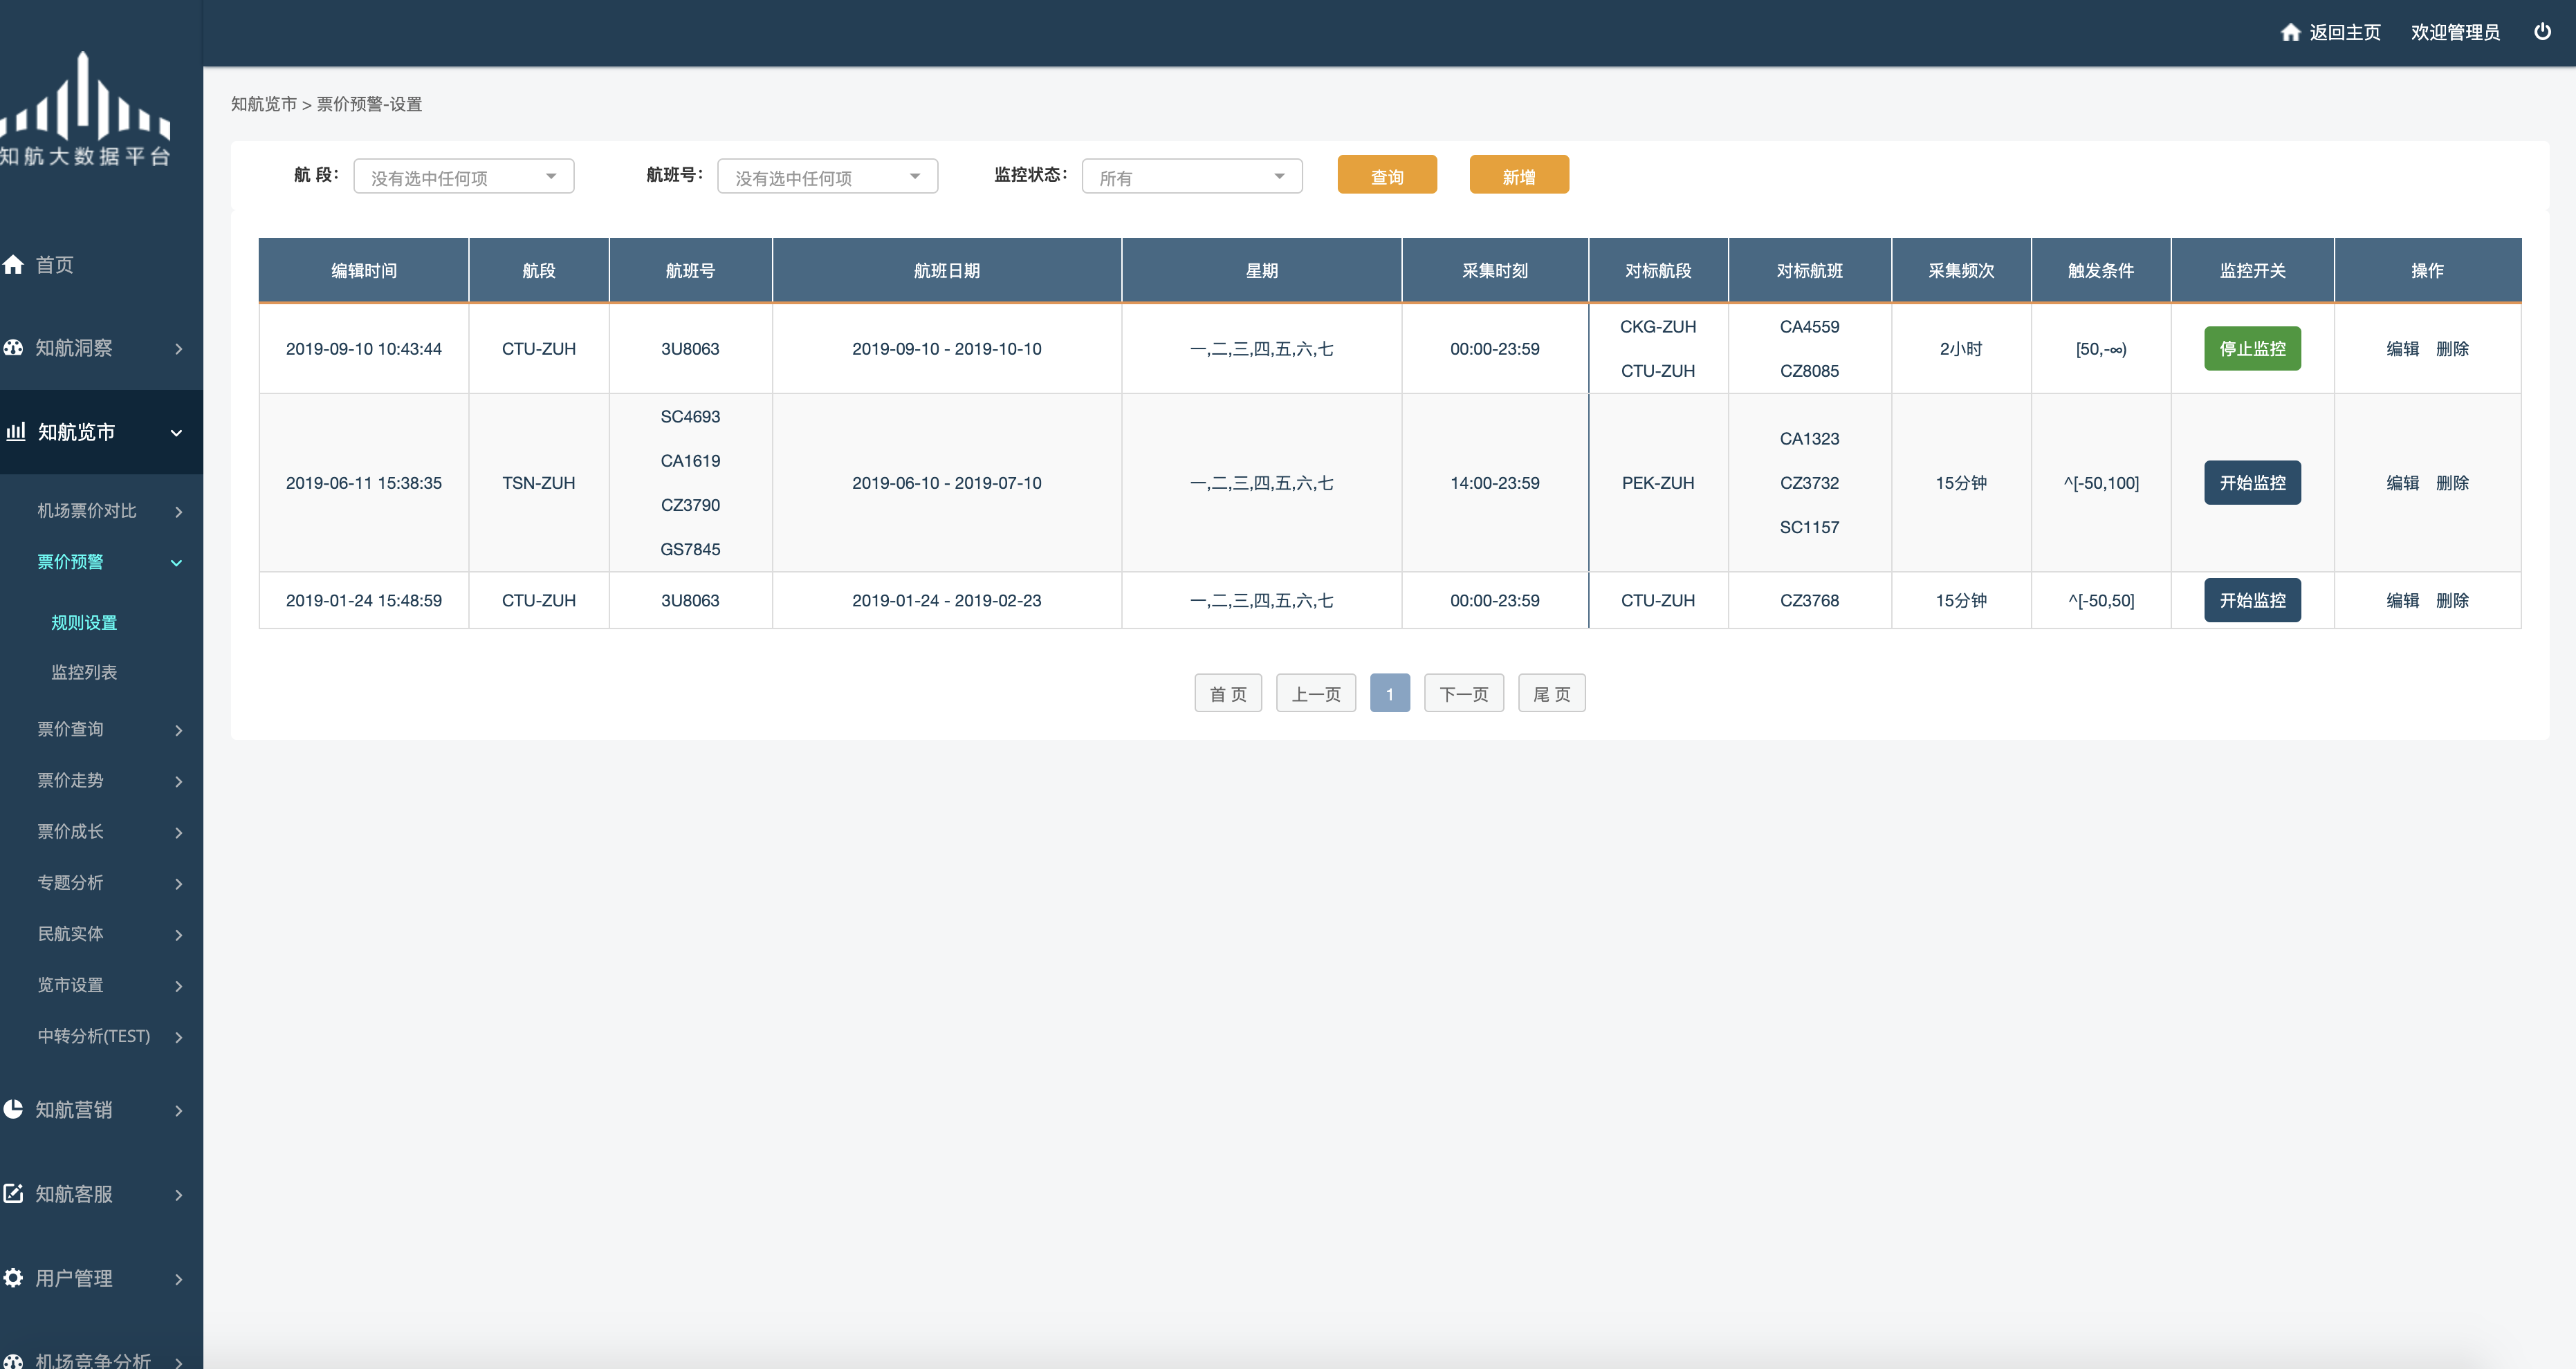Click the 知航营销 pie chart icon
The height and width of the screenshot is (1369, 2576).
[x=13, y=1109]
